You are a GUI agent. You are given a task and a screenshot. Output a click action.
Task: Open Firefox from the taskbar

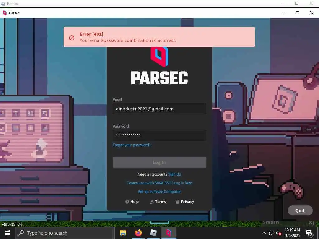138,233
